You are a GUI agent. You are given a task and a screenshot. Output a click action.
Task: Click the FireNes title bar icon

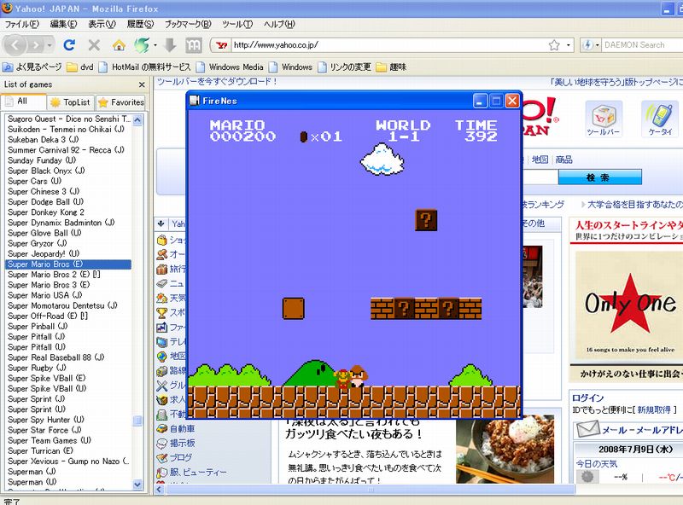click(x=195, y=101)
